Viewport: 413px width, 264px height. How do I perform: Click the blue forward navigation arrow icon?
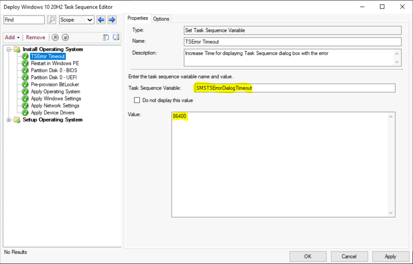pyautogui.click(x=112, y=20)
